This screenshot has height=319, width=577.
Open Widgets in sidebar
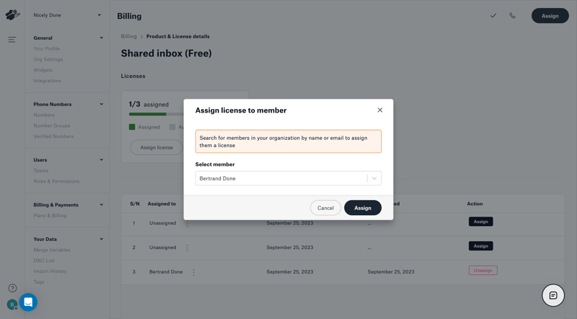43,70
